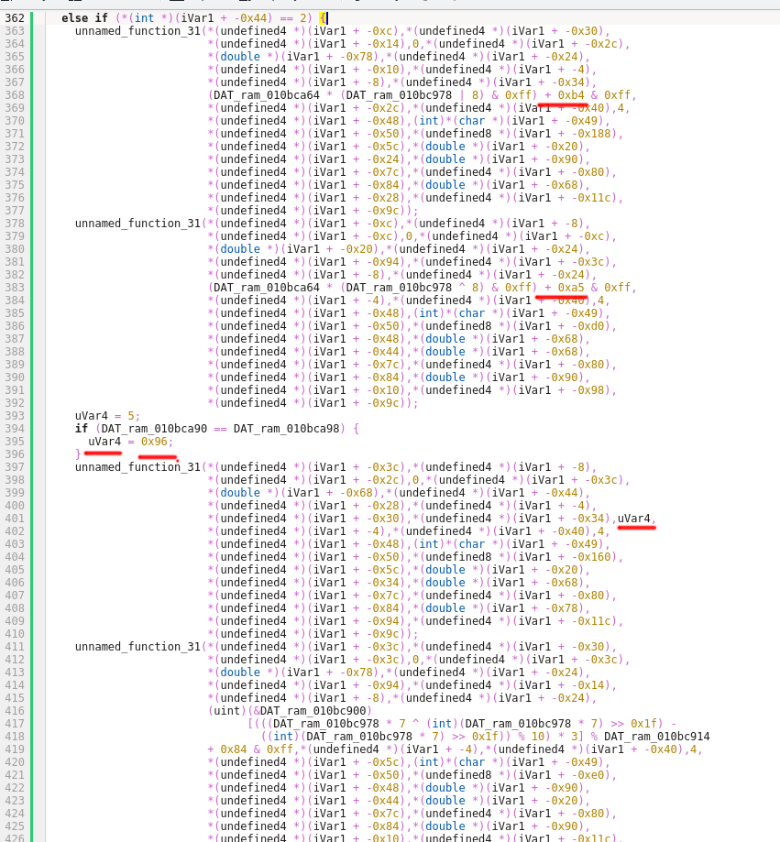780x842 pixels.
Task: Select DAT_ram_010bc978 on line 383
Action: [399, 288]
